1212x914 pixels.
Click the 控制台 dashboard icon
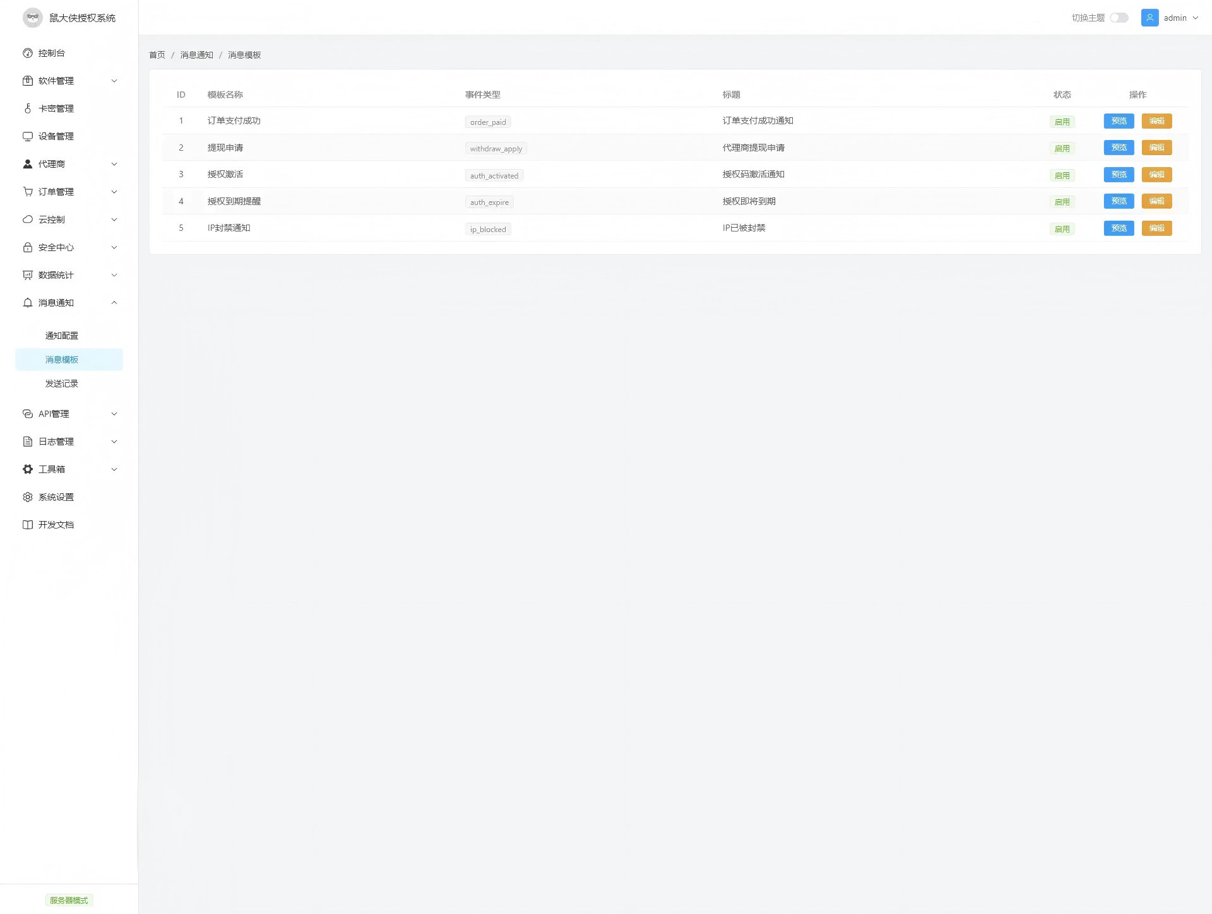pyautogui.click(x=28, y=53)
